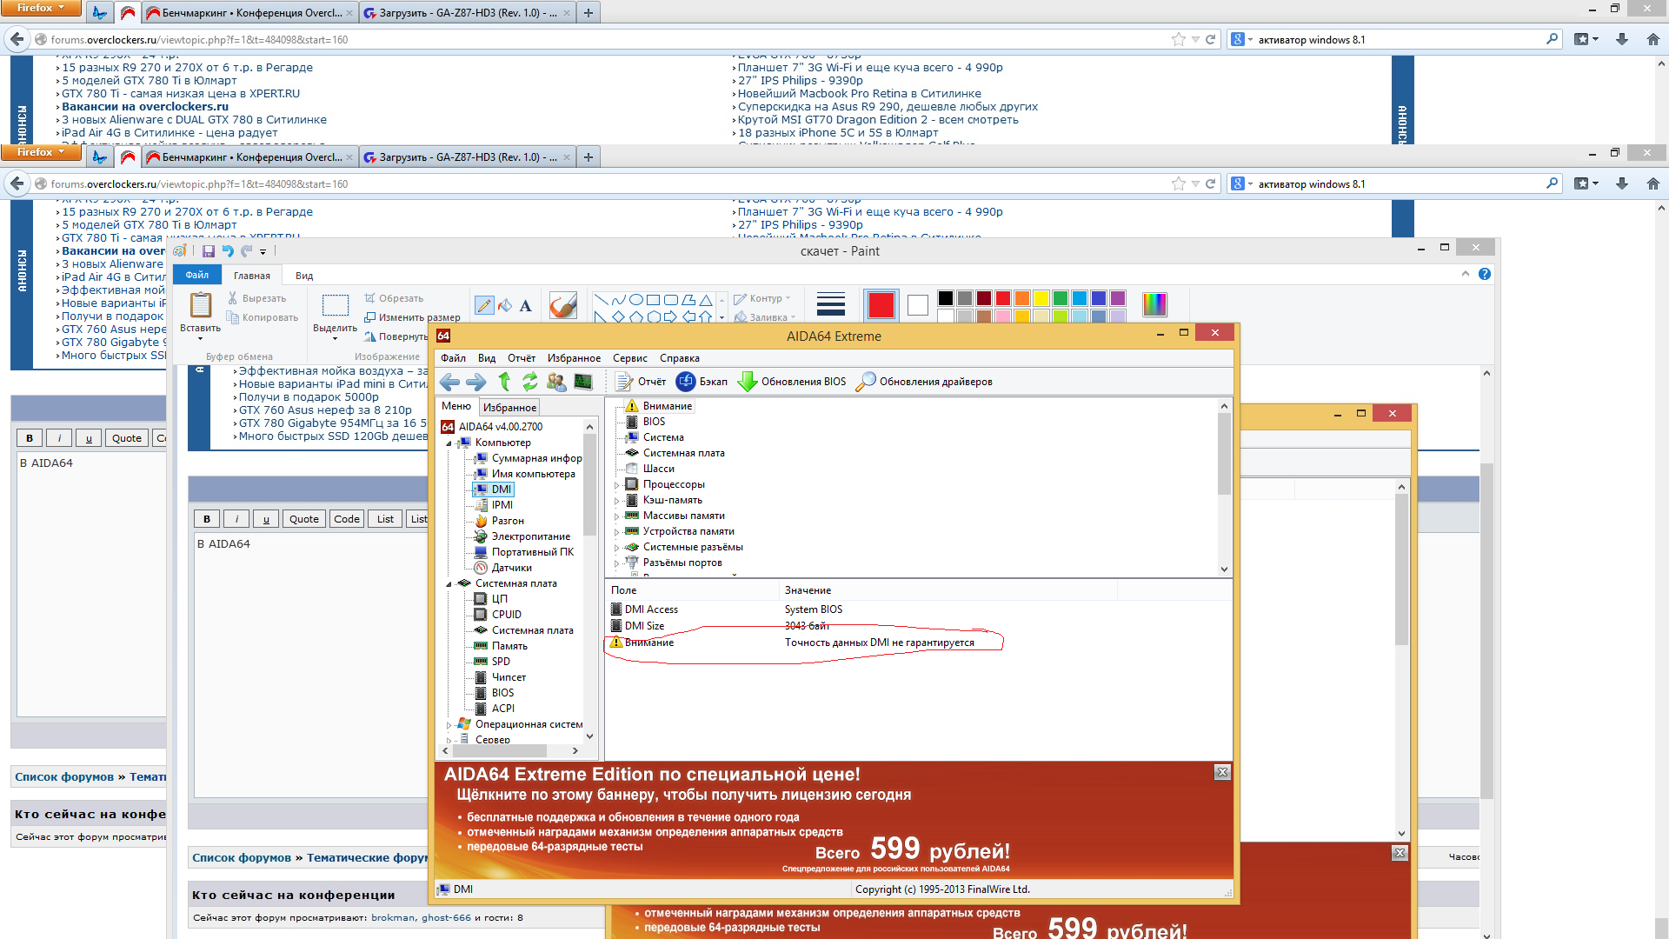The height and width of the screenshot is (939, 1669).
Task: Select Paint pencil tool
Action: [484, 305]
